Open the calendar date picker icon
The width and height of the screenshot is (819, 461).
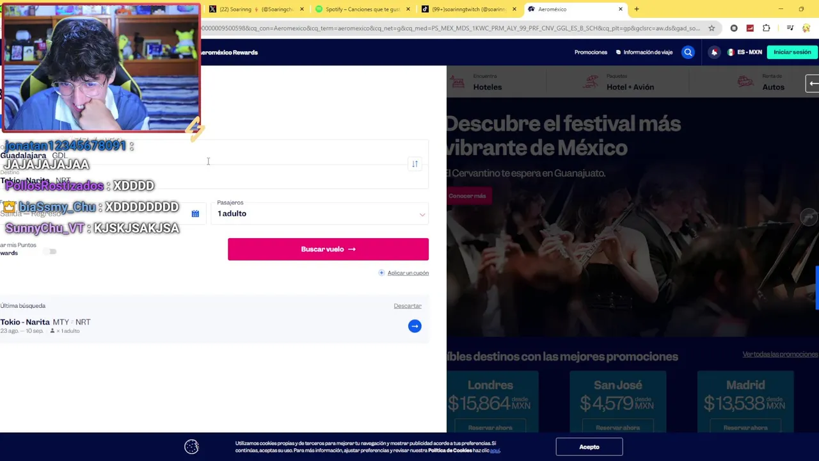195,214
